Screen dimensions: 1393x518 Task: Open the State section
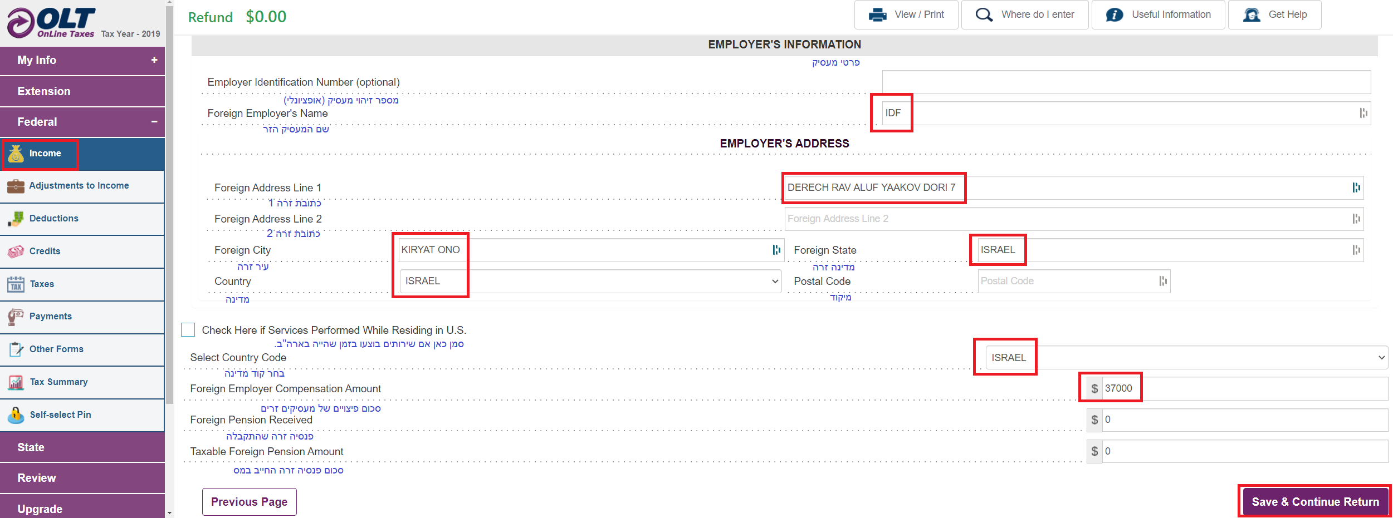point(82,447)
